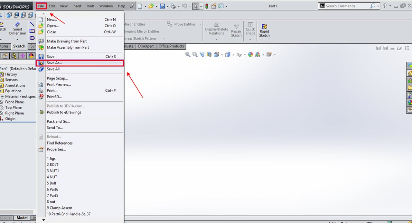Screen dimensions: 412x223
Task: Expand Apply Scene dropdown arrow
Action: (263, 55)
